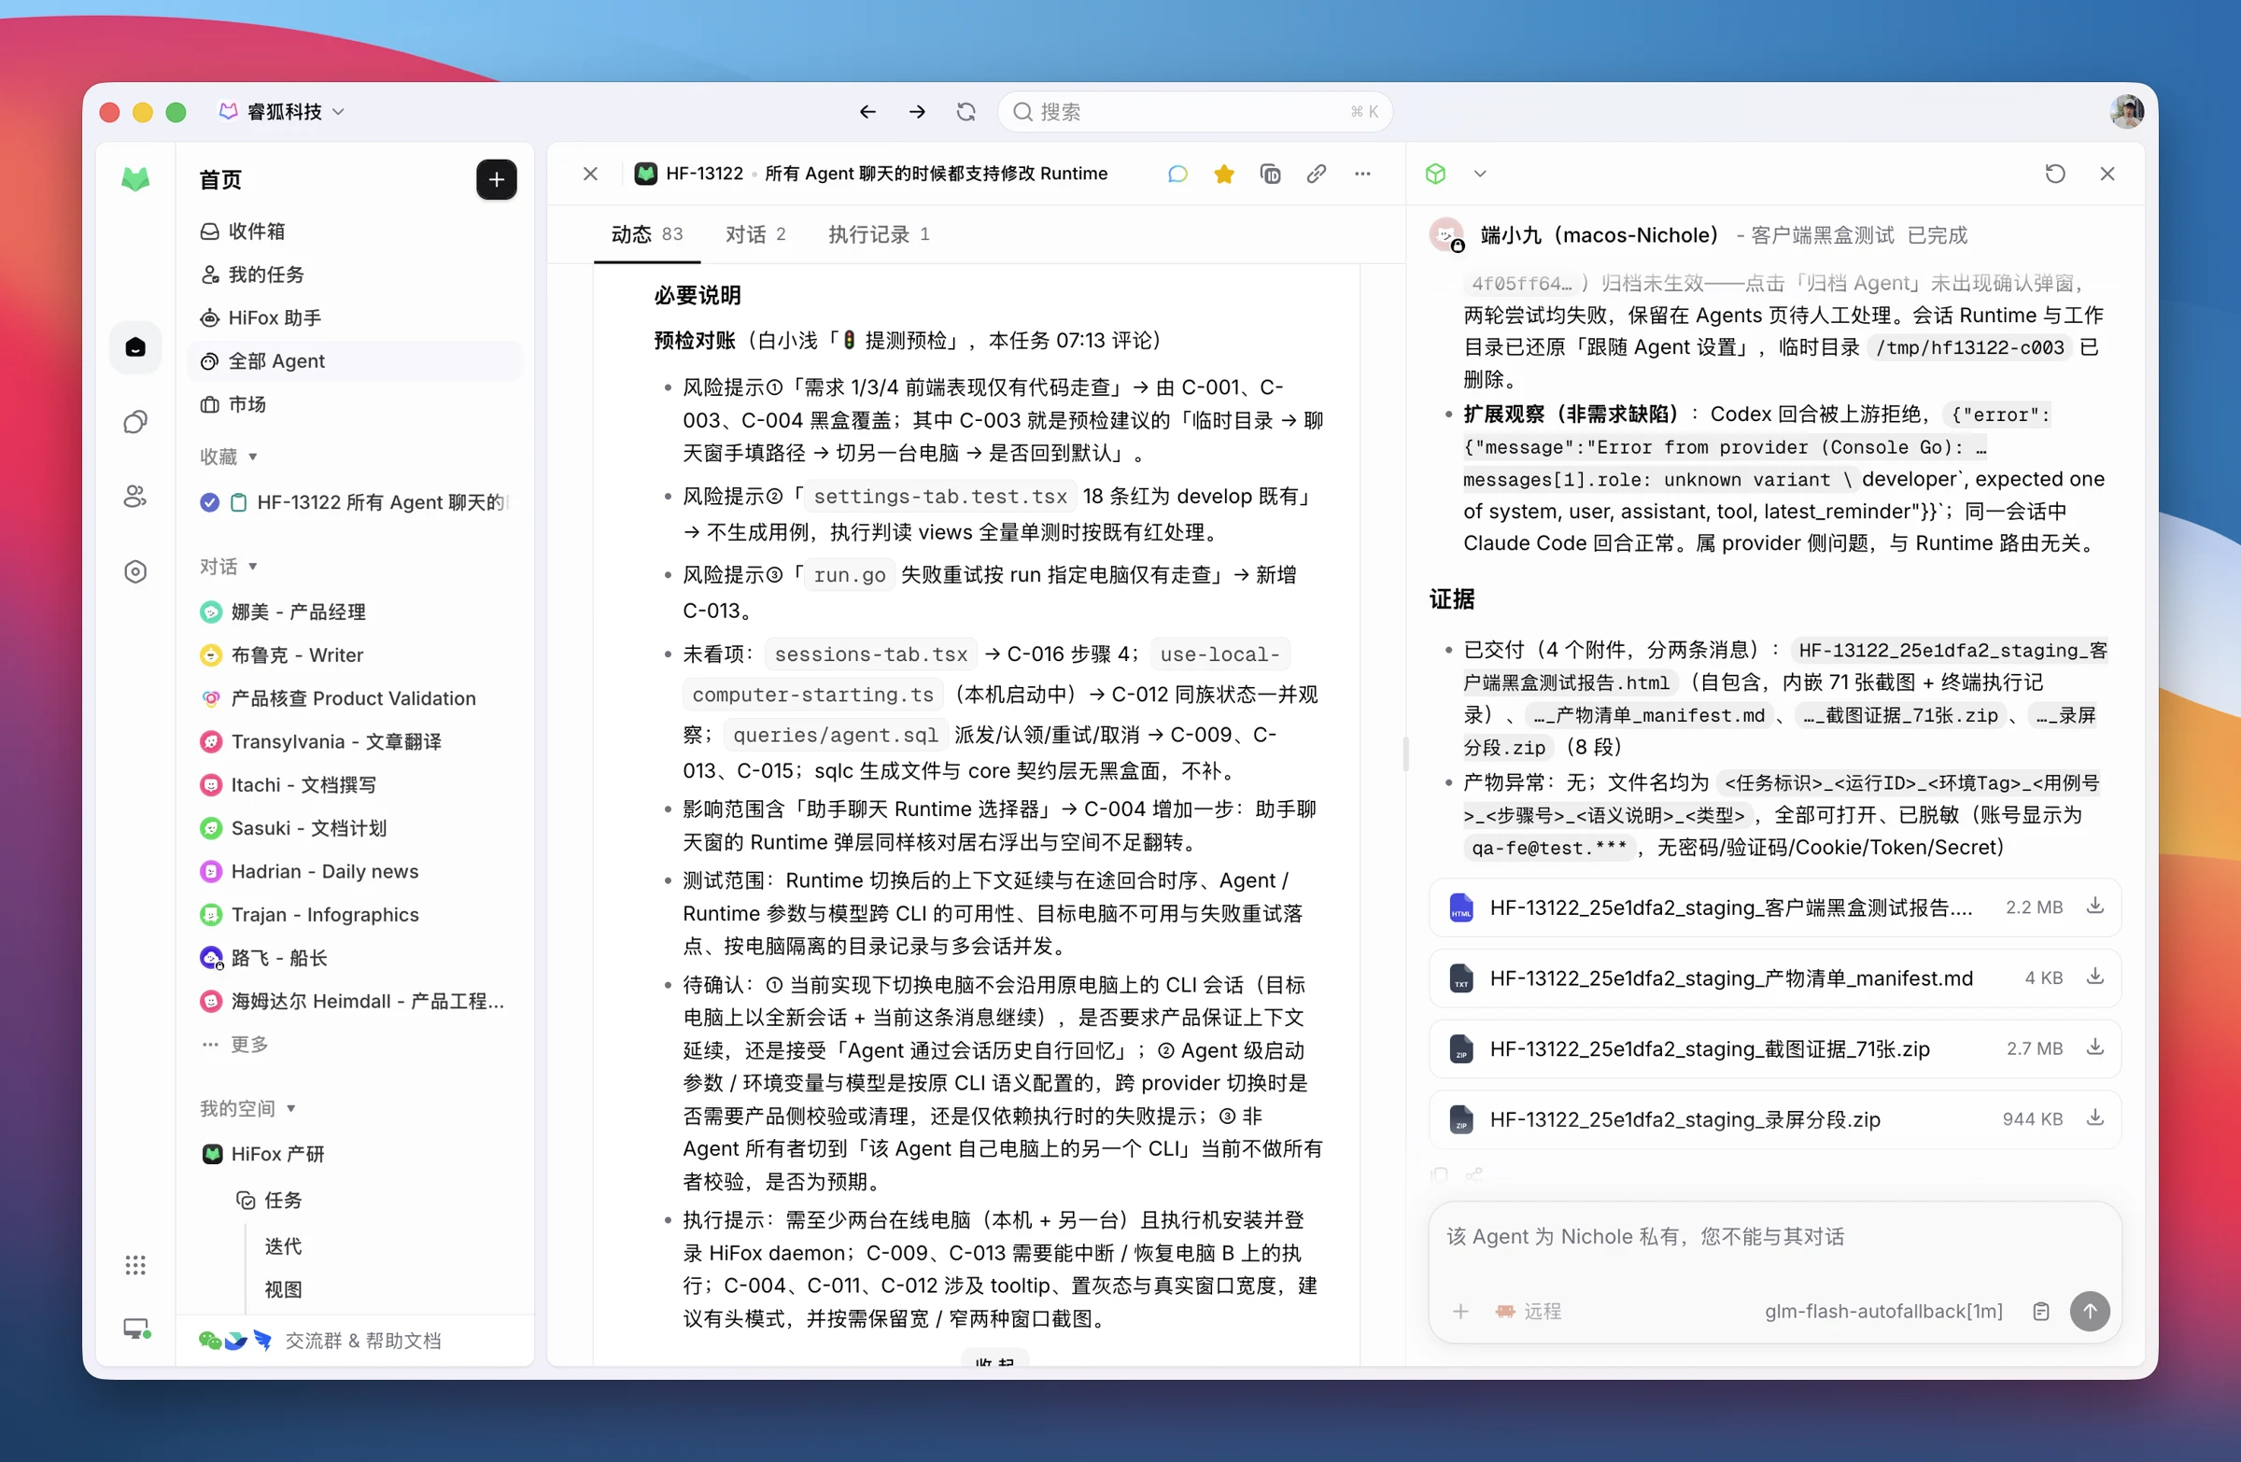Open the apps grid icon in left rail
Image resolution: width=2241 pixels, height=1462 pixels.
135,1264
